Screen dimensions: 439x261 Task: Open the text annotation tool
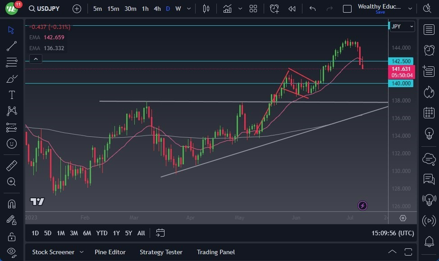[12, 94]
